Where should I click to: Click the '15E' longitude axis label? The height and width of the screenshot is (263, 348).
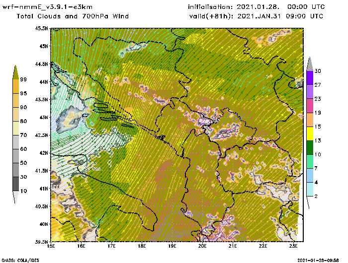click(51, 246)
